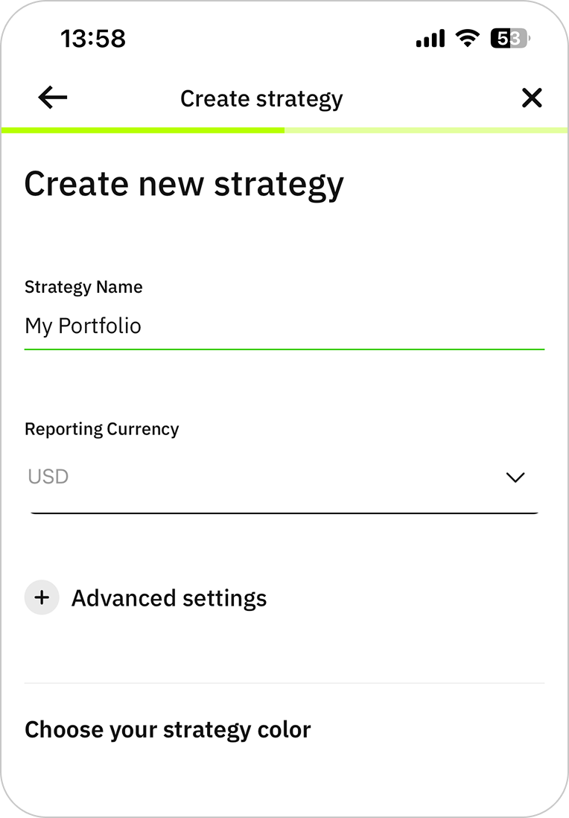Image resolution: width=569 pixels, height=818 pixels.
Task: Tap the back arrow icon
Action: coord(53,98)
